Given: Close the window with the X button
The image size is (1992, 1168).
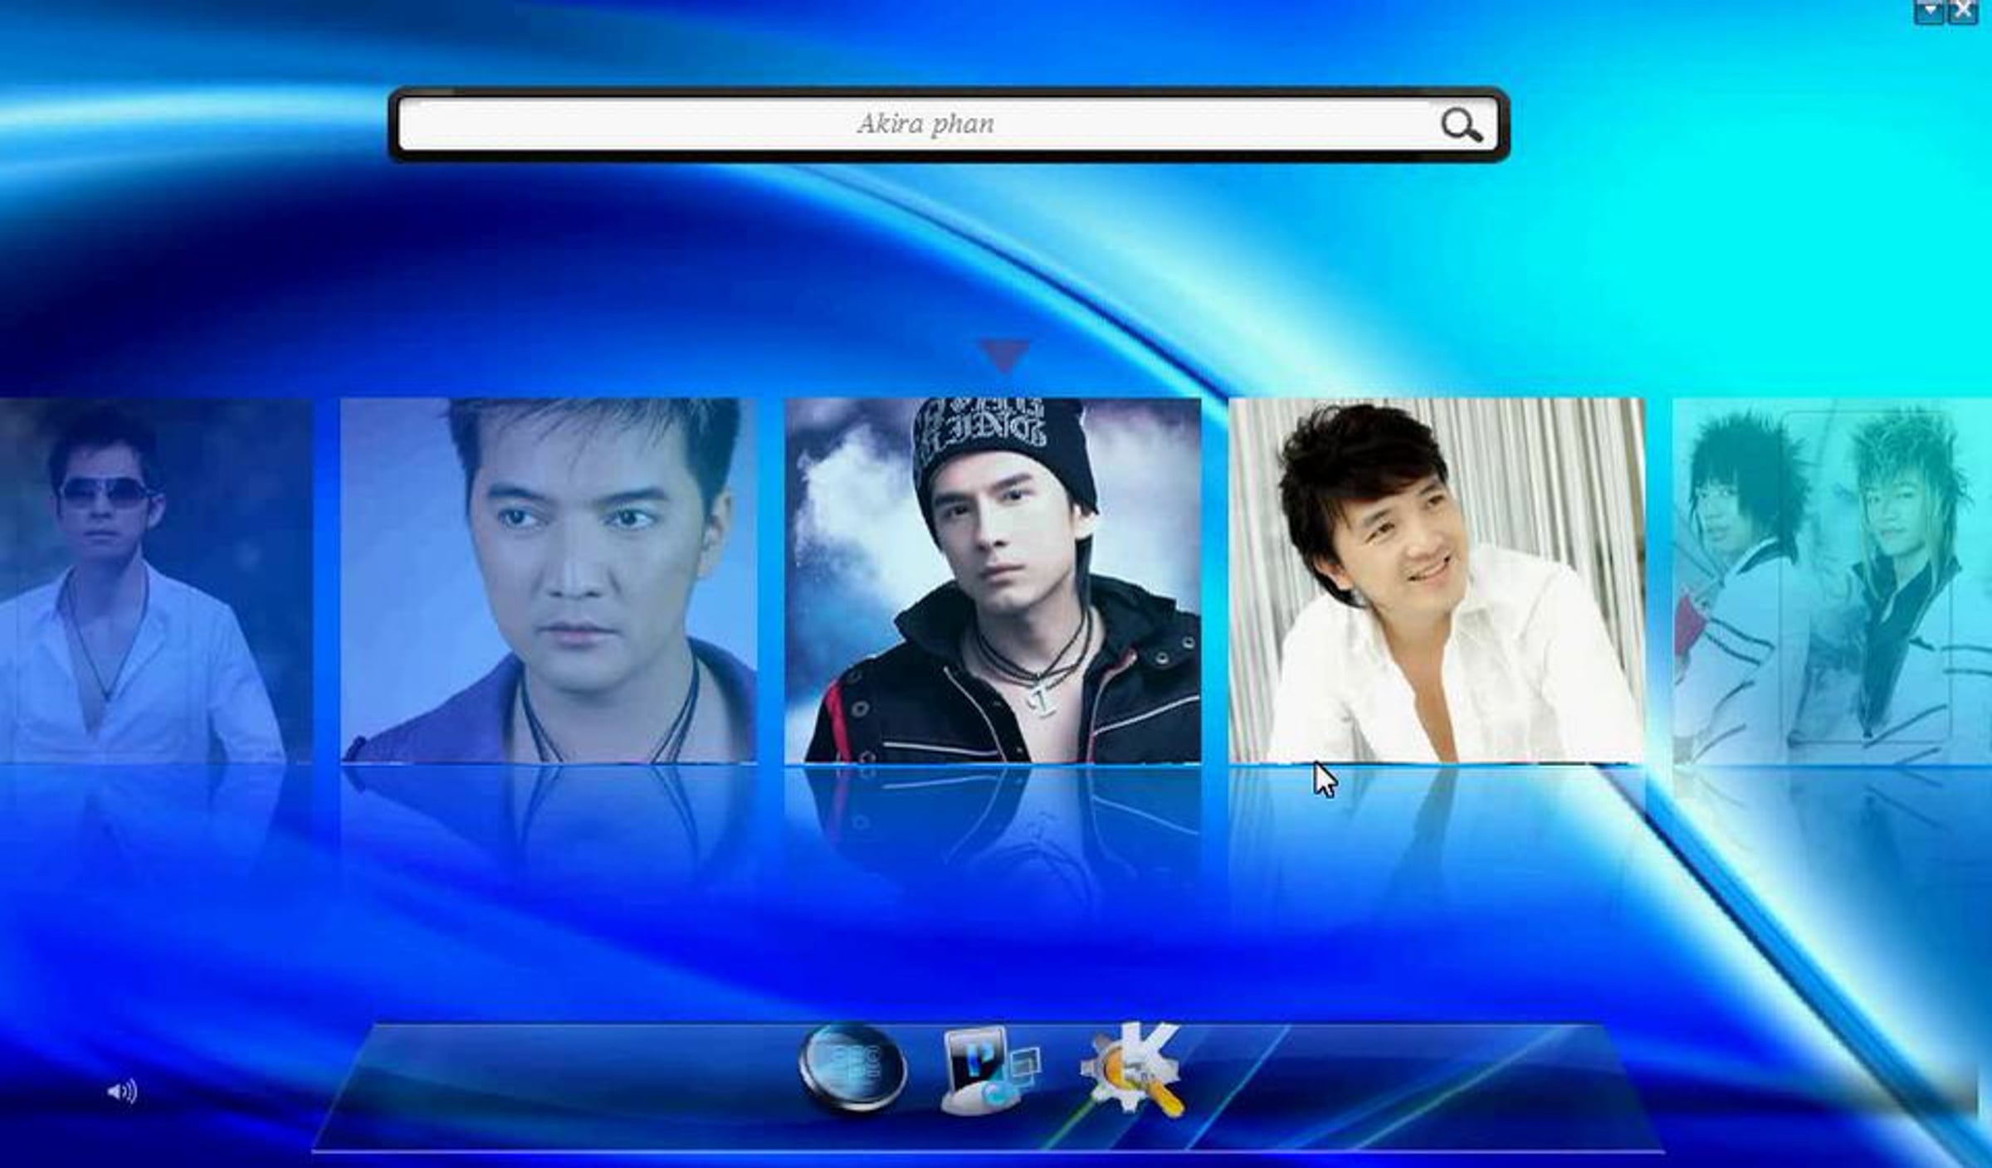Looking at the screenshot, I should tap(1964, 11).
